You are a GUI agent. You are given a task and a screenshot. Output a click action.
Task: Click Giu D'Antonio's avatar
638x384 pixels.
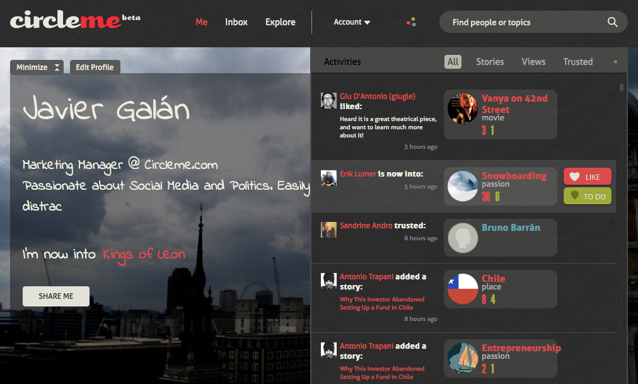pos(328,101)
